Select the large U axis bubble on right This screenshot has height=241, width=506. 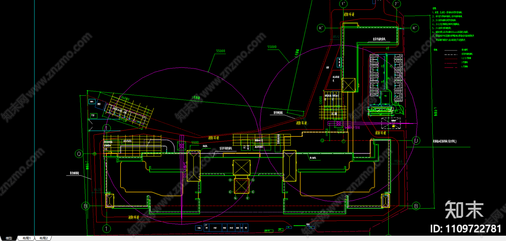[416, 141]
